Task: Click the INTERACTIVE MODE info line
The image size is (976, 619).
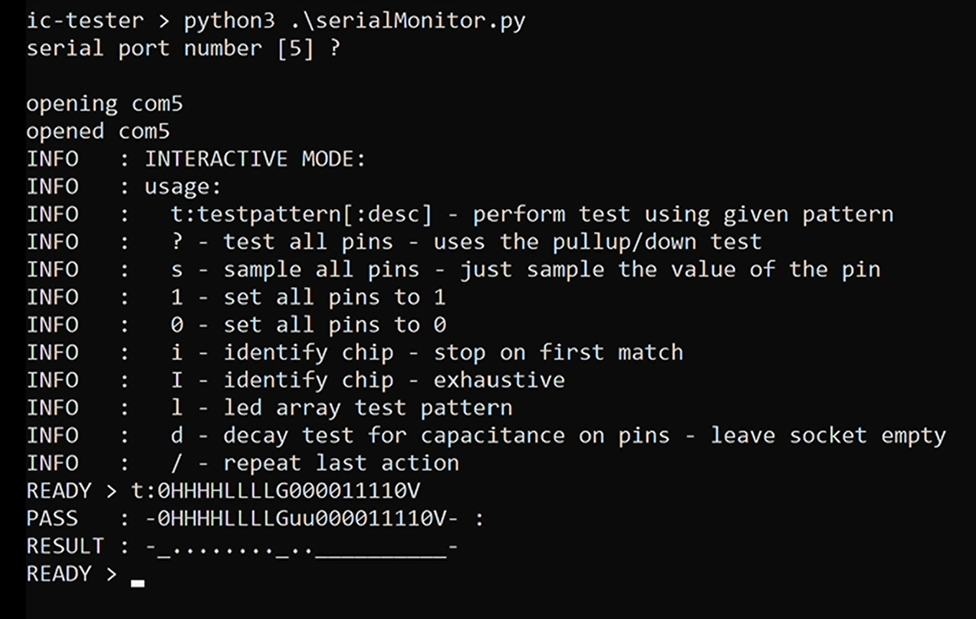Action: [x=196, y=159]
